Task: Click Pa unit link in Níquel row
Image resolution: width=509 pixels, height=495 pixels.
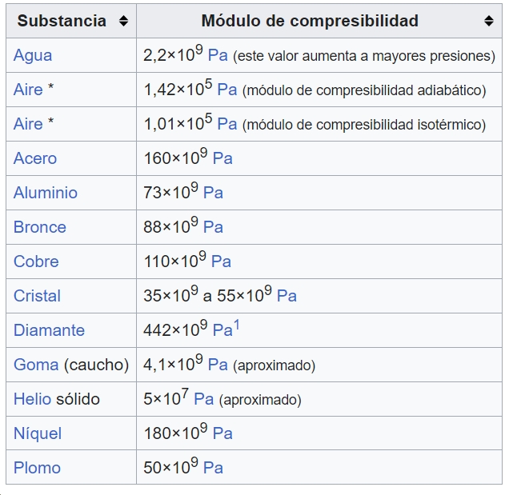Action: 222,433
